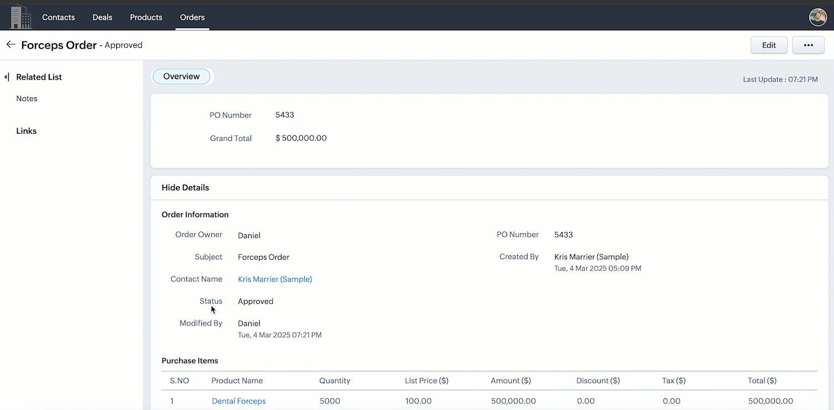Switch to the Overview tab
Viewport: 834px width, 410px height.
[x=181, y=77]
